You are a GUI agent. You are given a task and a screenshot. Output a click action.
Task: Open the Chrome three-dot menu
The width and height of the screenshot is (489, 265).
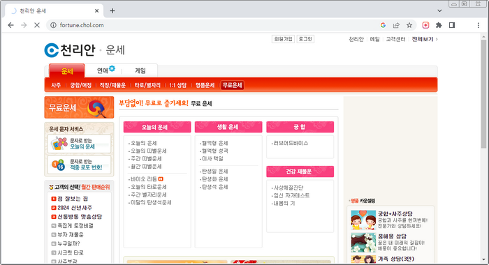point(478,25)
